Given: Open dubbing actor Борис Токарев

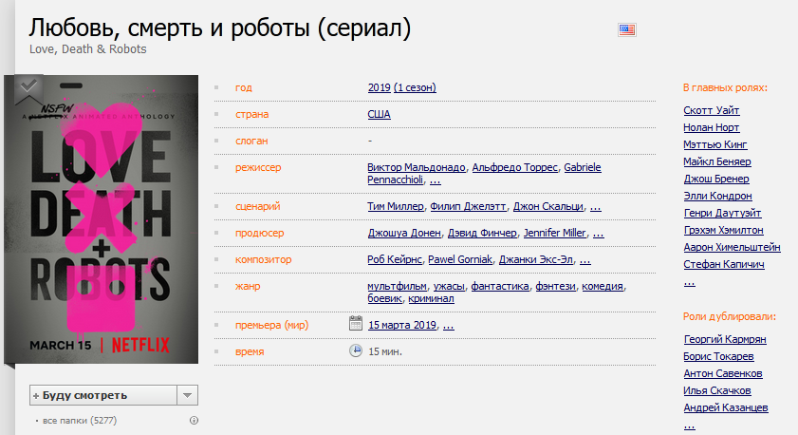Looking at the screenshot, I should pos(718,356).
